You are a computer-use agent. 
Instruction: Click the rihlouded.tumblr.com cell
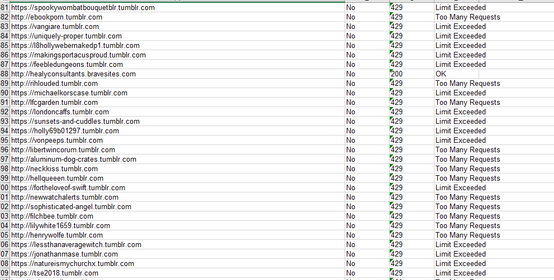(x=178, y=84)
